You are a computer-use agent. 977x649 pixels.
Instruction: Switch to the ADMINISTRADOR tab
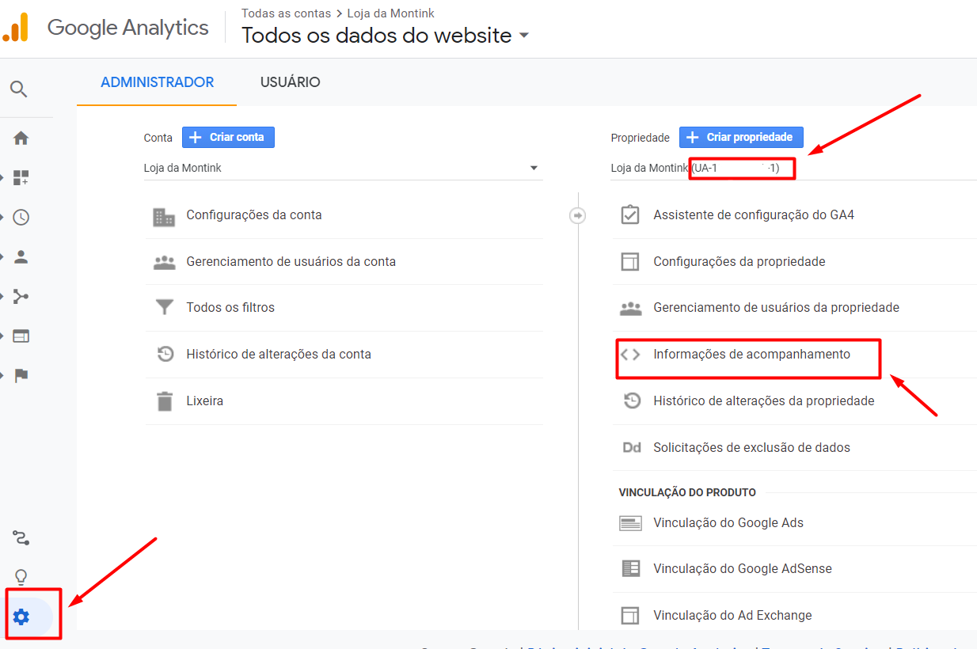[x=157, y=82]
